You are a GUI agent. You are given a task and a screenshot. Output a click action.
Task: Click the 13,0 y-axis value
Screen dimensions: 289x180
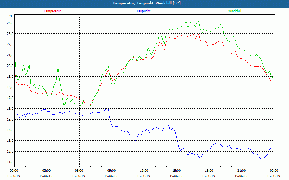click(10, 140)
